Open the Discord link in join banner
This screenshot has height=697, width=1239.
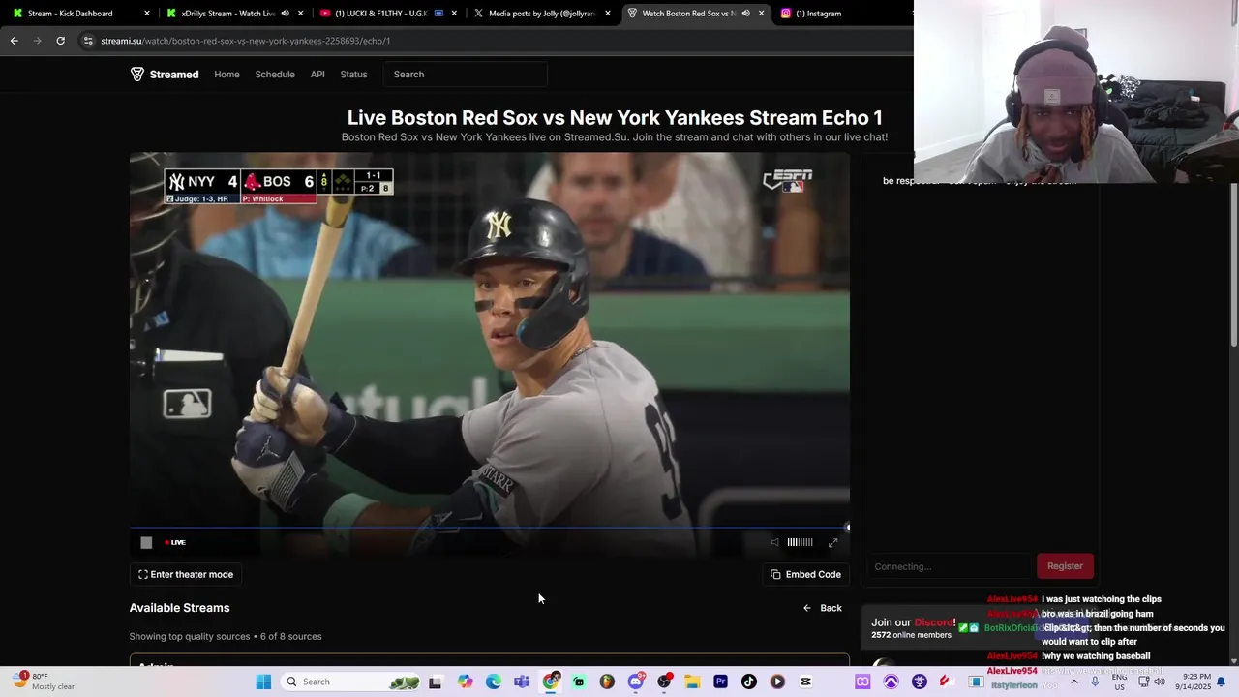934,622
